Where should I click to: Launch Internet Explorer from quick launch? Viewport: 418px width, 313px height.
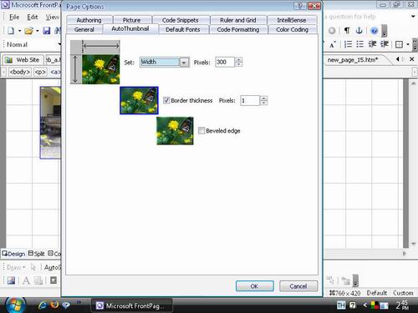43,305
